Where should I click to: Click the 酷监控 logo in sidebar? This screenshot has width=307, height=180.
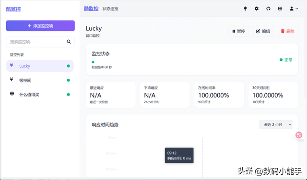coord(13,9)
